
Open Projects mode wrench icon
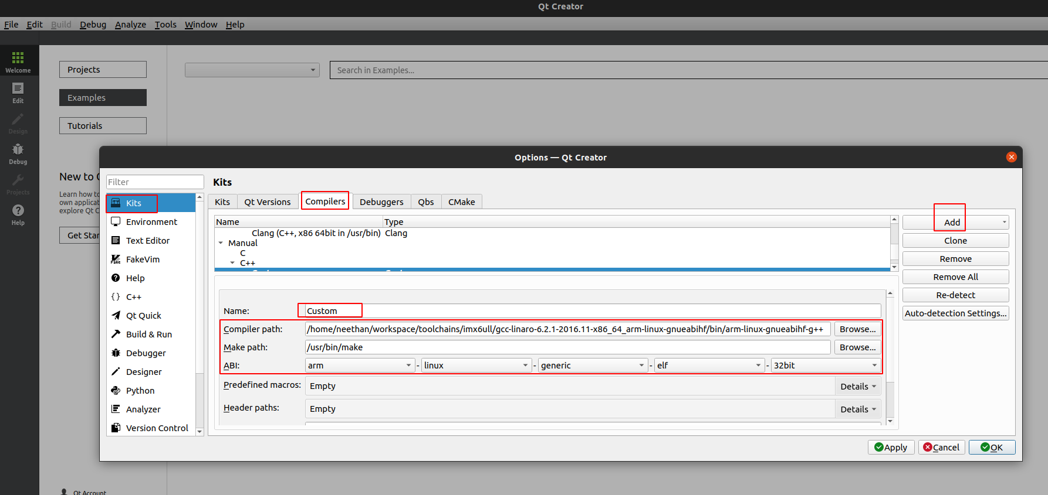[18, 184]
